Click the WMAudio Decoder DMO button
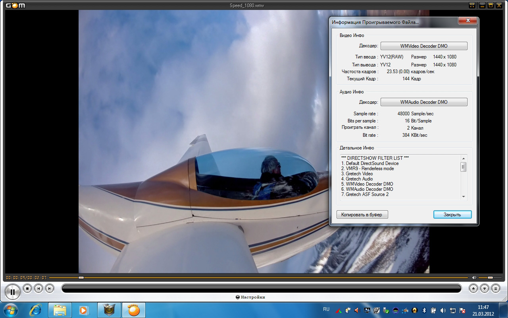The image size is (508, 318). [423, 102]
